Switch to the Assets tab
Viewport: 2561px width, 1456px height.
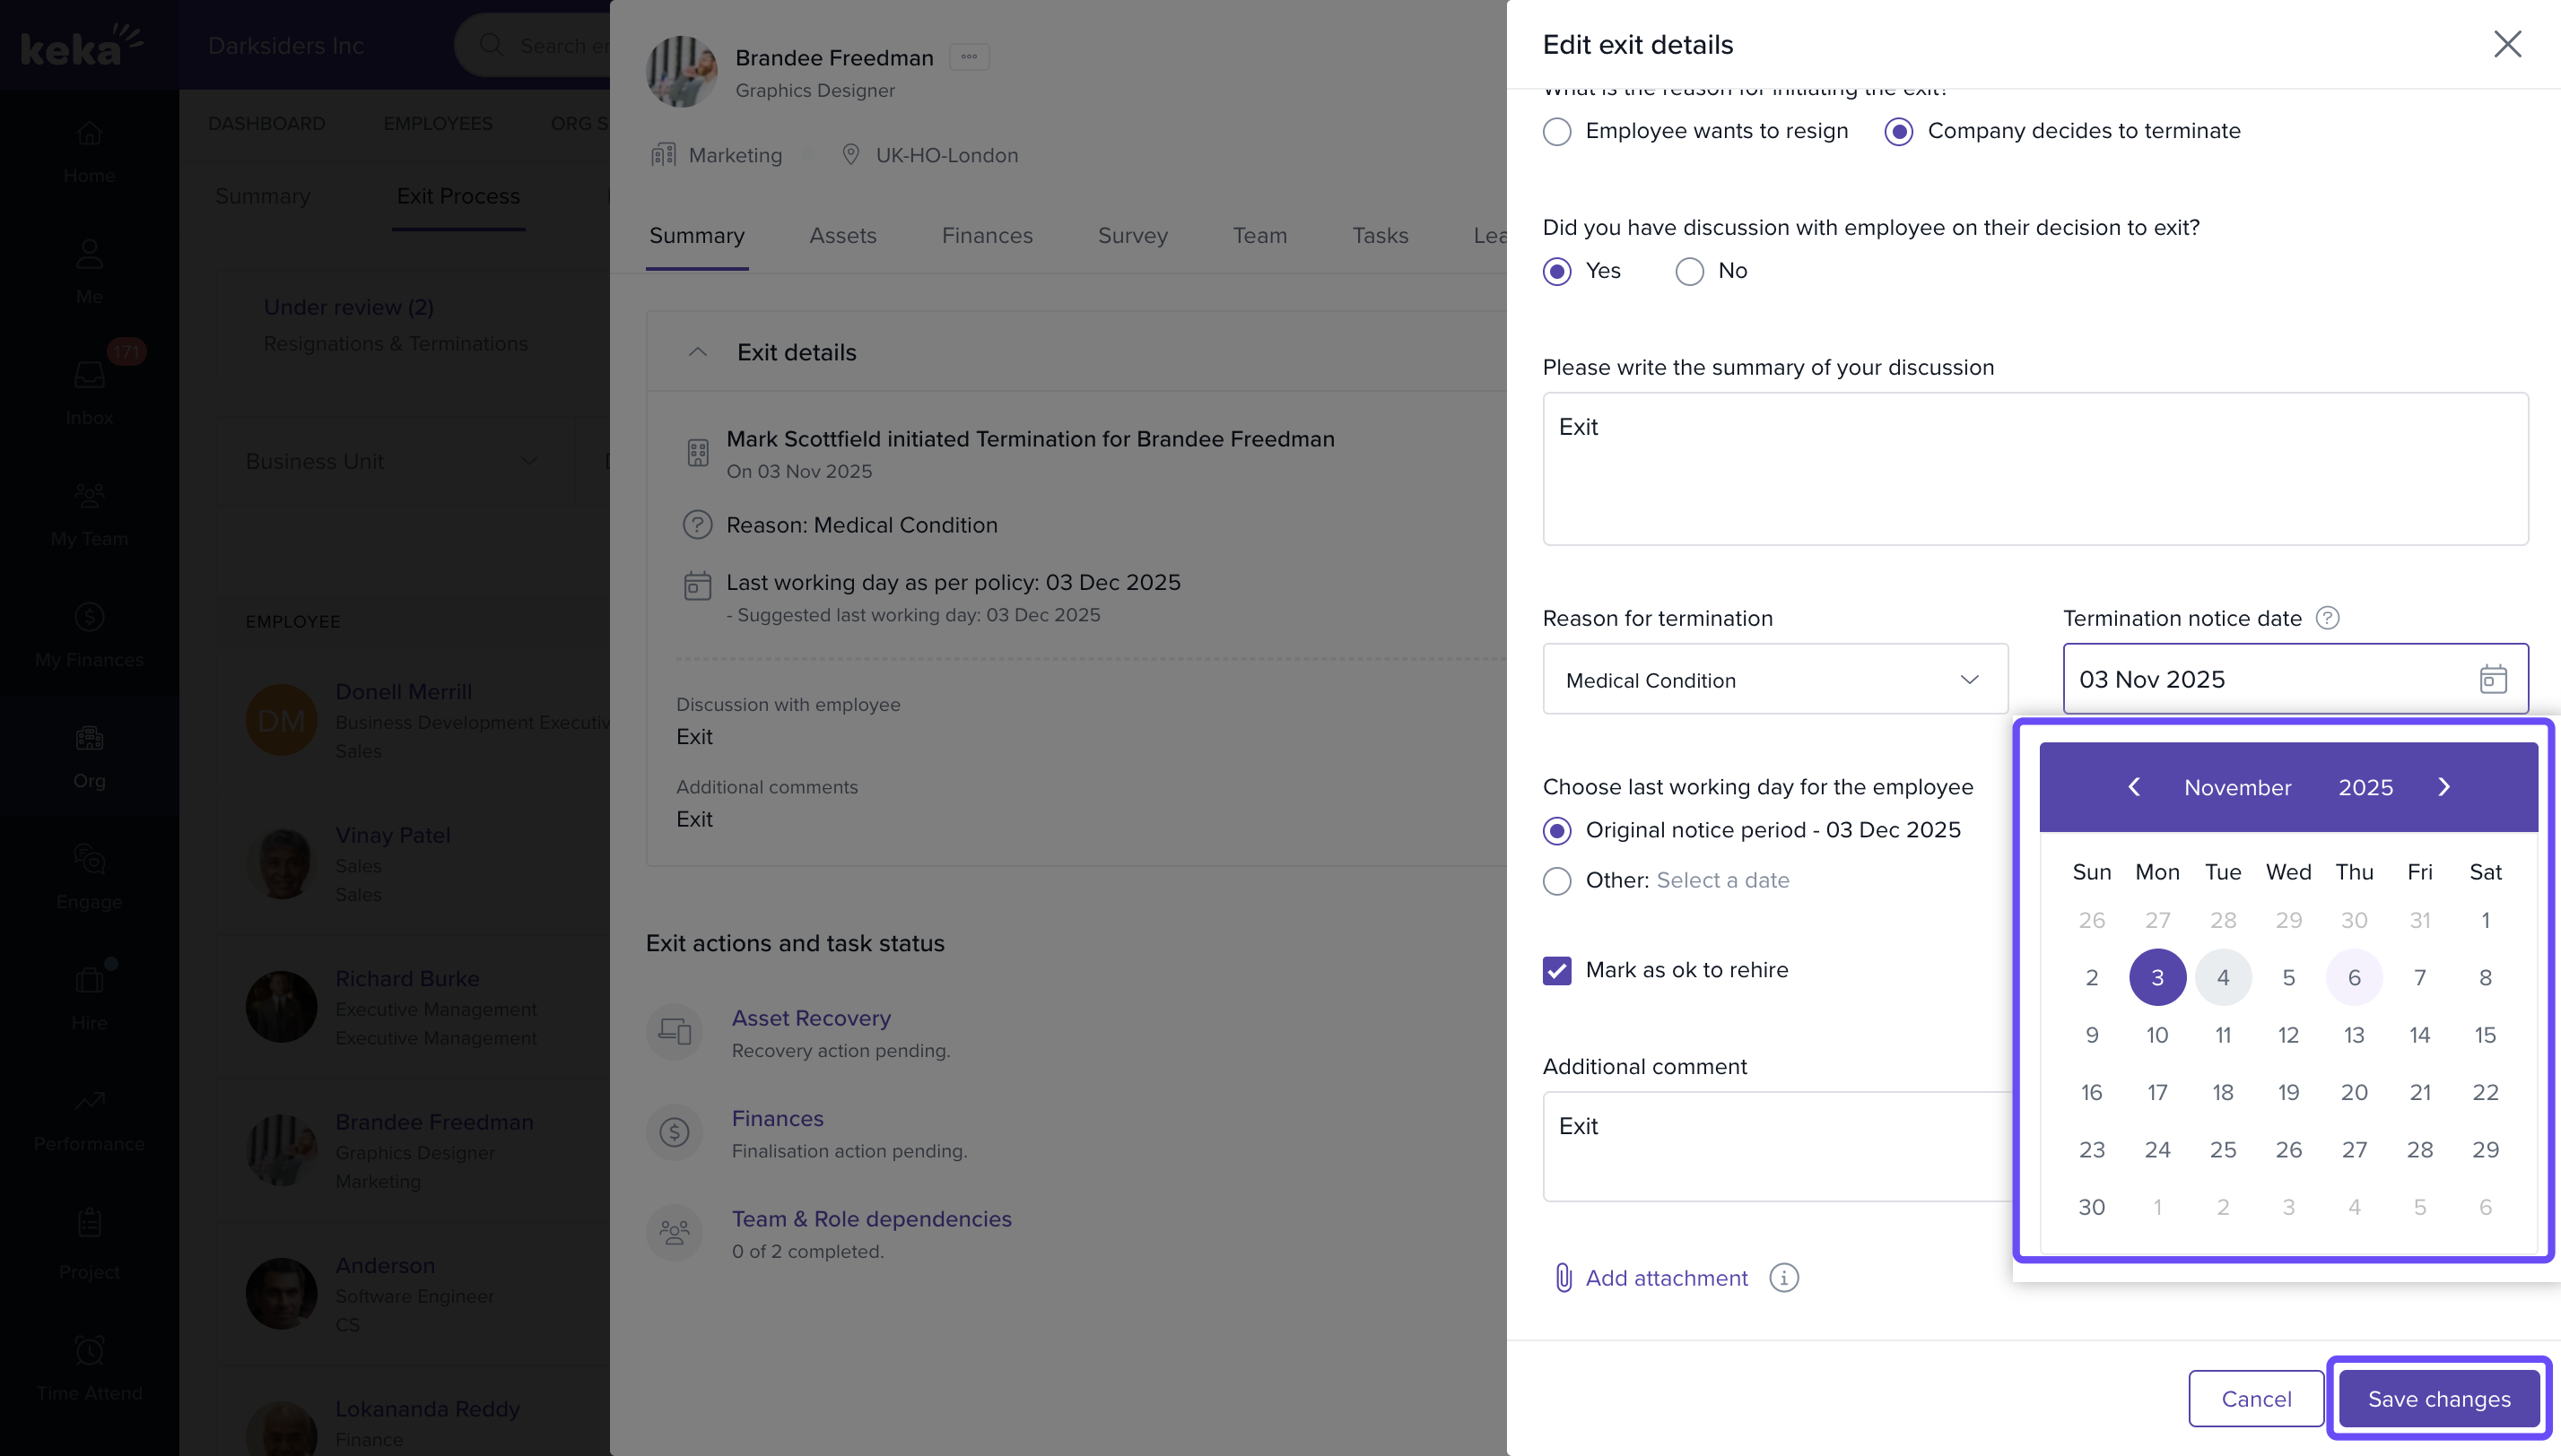point(842,235)
